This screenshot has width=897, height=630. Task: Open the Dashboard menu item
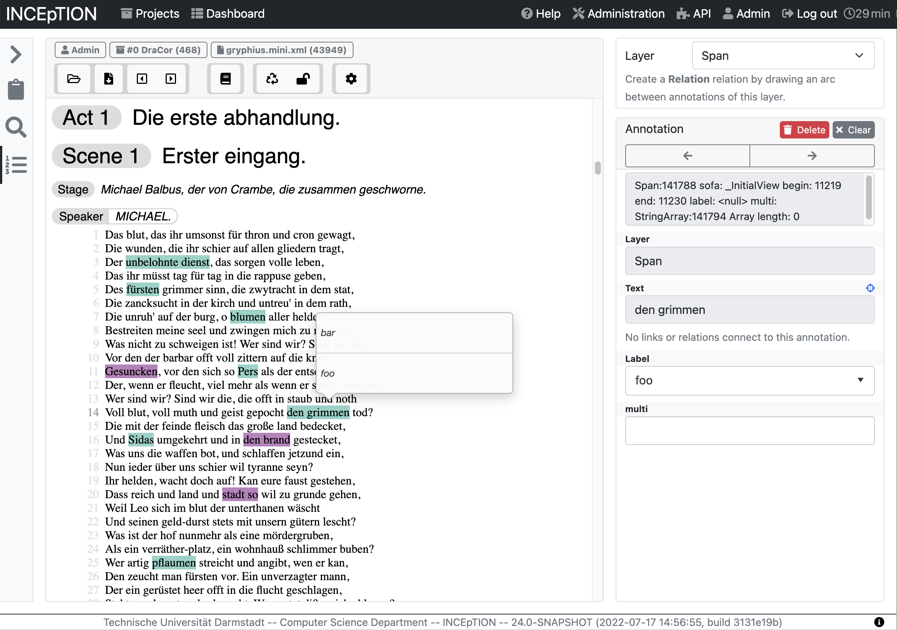click(228, 14)
